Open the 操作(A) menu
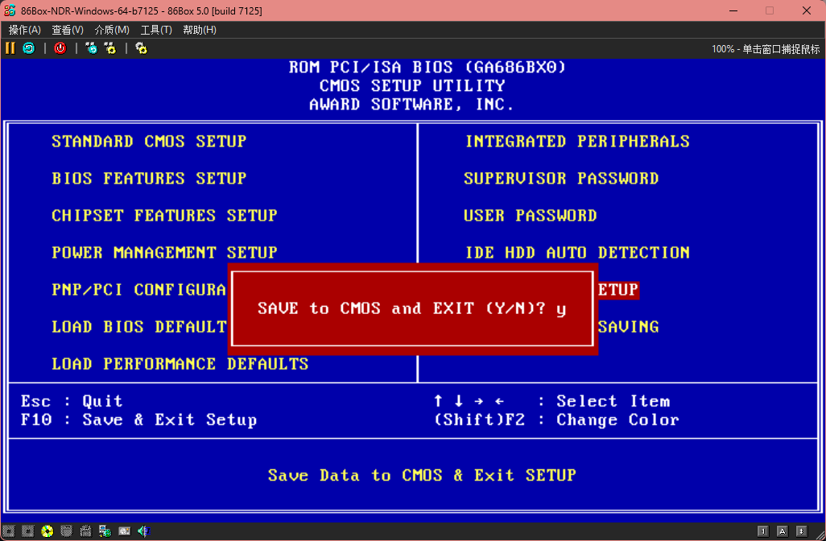Screen dimensions: 826x541 tap(25, 30)
